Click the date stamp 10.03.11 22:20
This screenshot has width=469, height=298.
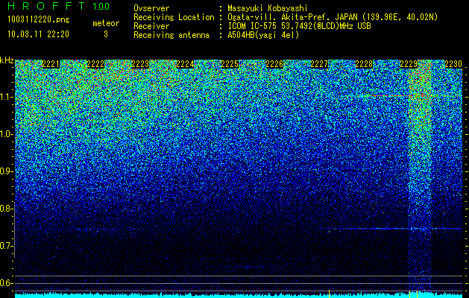coord(39,34)
